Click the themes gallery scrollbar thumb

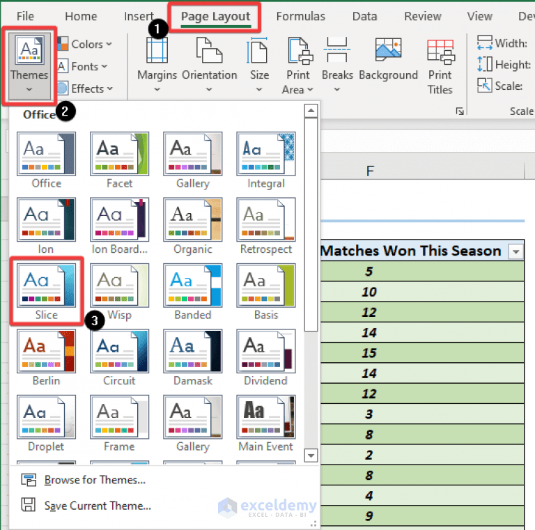(311, 224)
